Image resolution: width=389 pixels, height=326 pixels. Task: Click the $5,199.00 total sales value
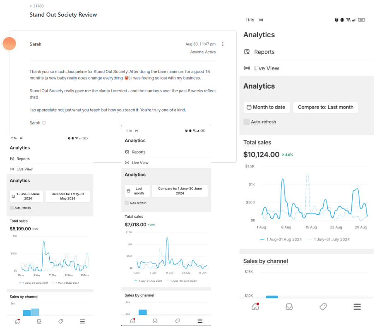click(x=20, y=229)
